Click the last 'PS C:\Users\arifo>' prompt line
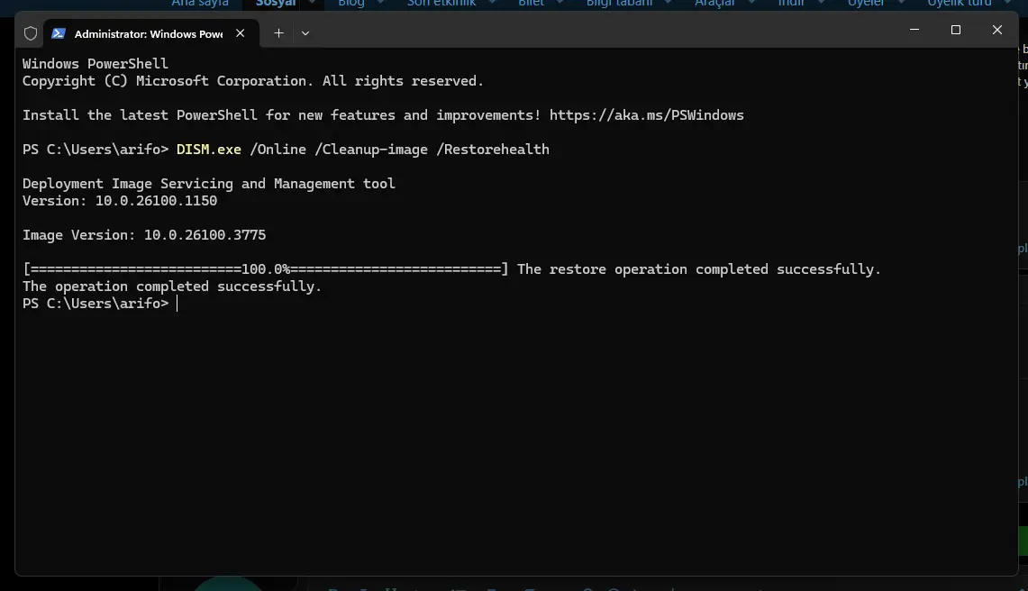Viewport: 1028px width, 591px height. tap(96, 304)
